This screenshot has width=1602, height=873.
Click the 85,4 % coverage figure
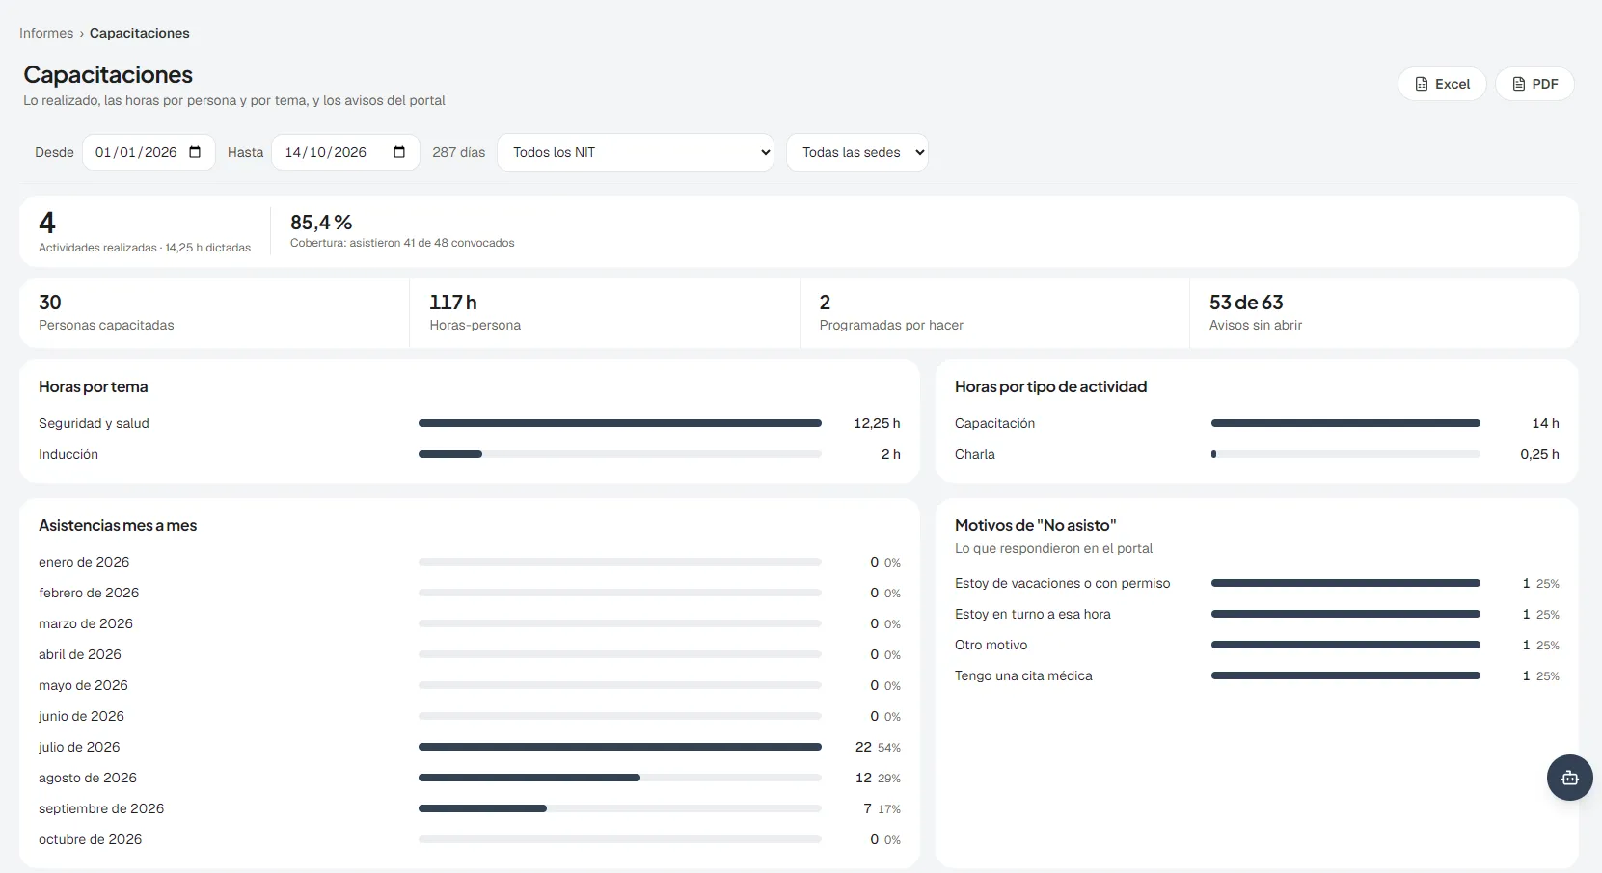click(x=321, y=223)
